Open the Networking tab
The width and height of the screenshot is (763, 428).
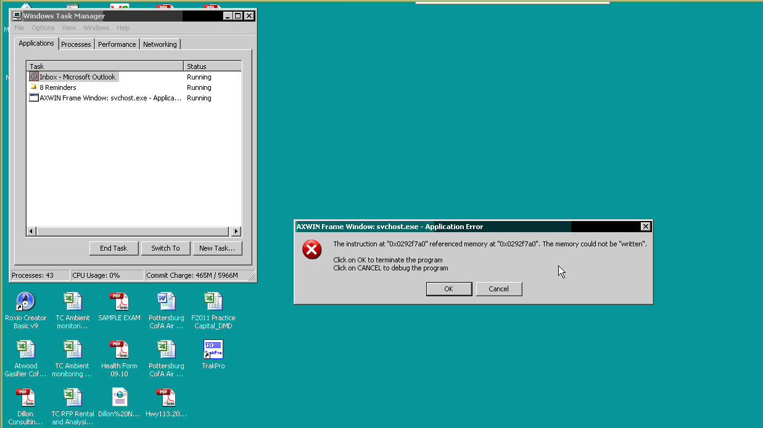pos(160,44)
